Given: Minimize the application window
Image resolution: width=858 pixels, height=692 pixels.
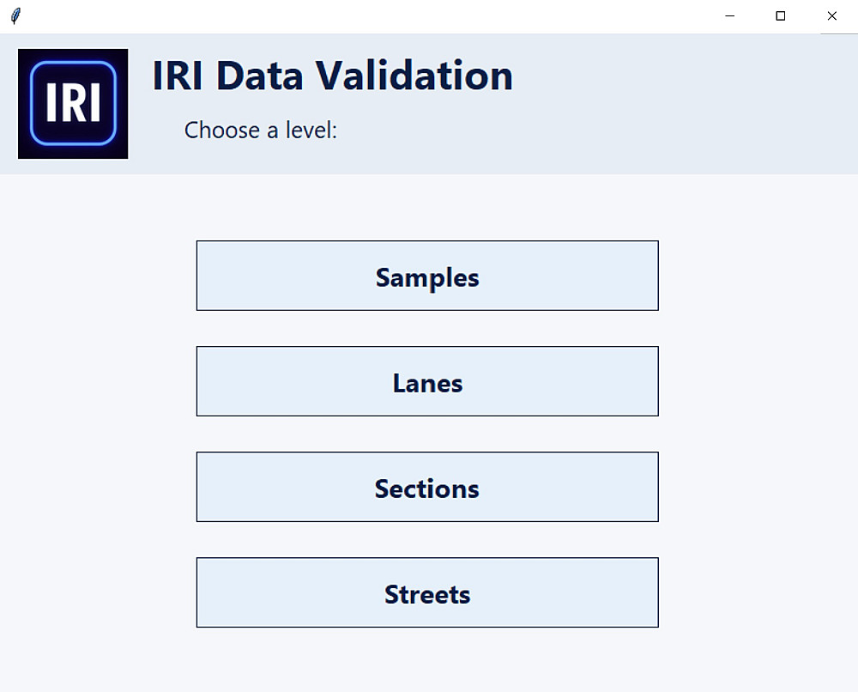Looking at the screenshot, I should coord(729,16).
